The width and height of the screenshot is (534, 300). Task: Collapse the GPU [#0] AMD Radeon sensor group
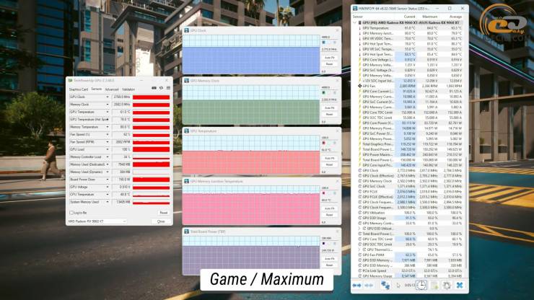(354, 22)
